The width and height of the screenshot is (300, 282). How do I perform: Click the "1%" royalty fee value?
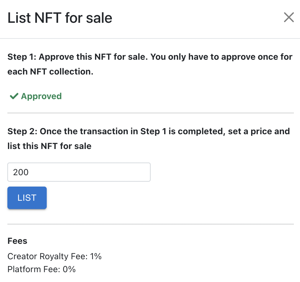(96, 256)
